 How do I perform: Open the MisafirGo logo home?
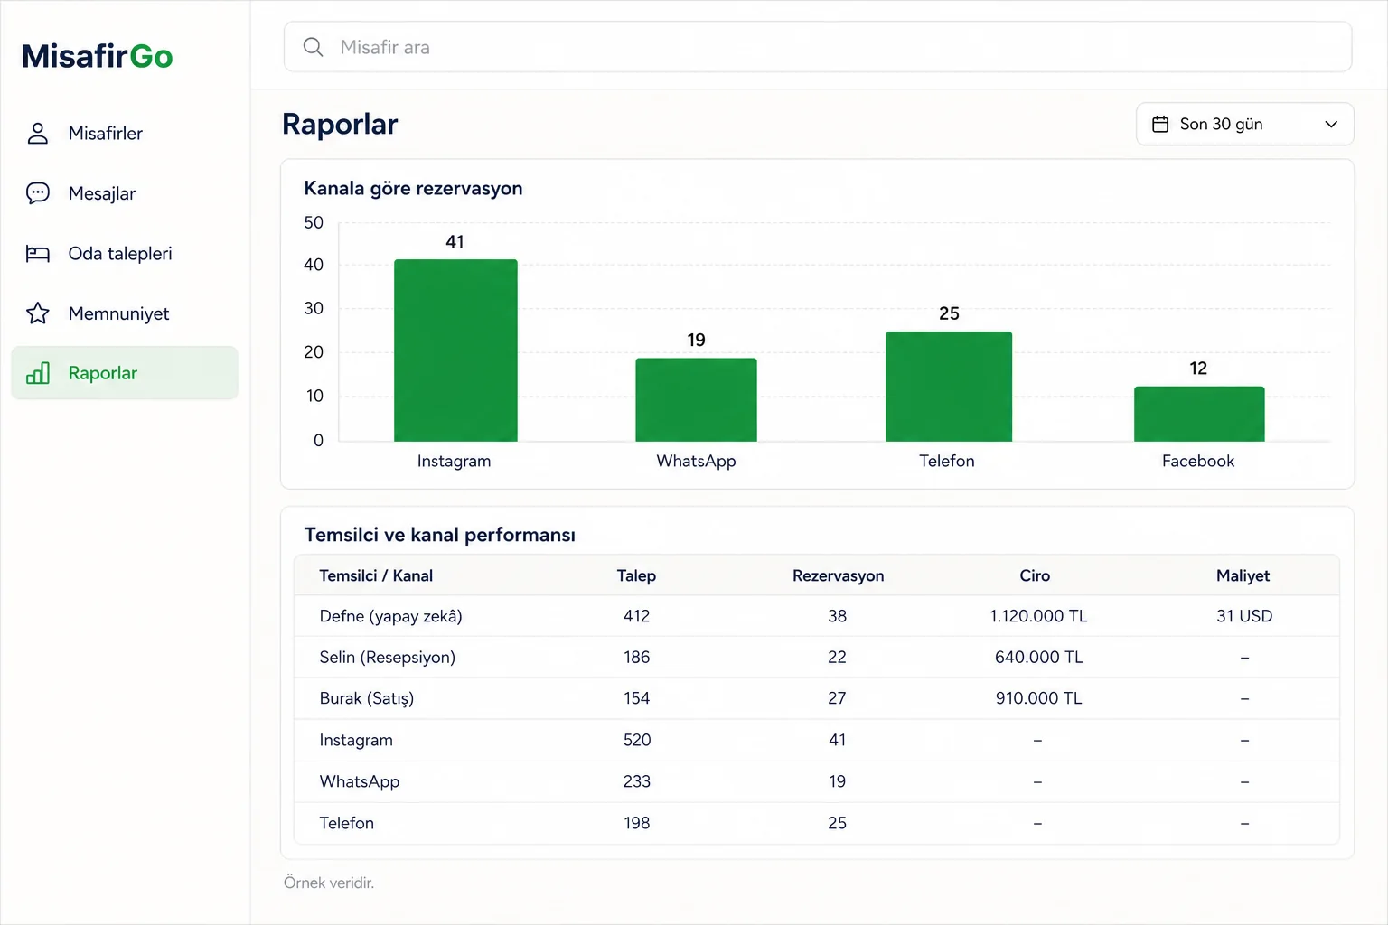(98, 56)
